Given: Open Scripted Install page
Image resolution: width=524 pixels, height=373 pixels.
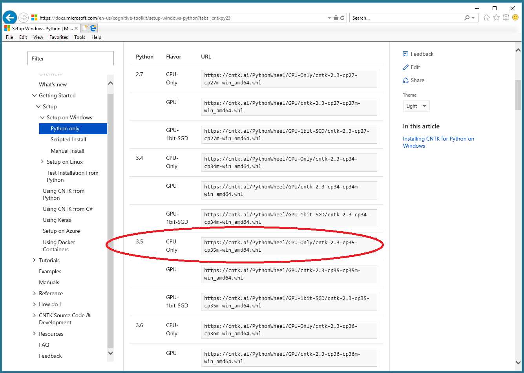Looking at the screenshot, I should pos(68,139).
